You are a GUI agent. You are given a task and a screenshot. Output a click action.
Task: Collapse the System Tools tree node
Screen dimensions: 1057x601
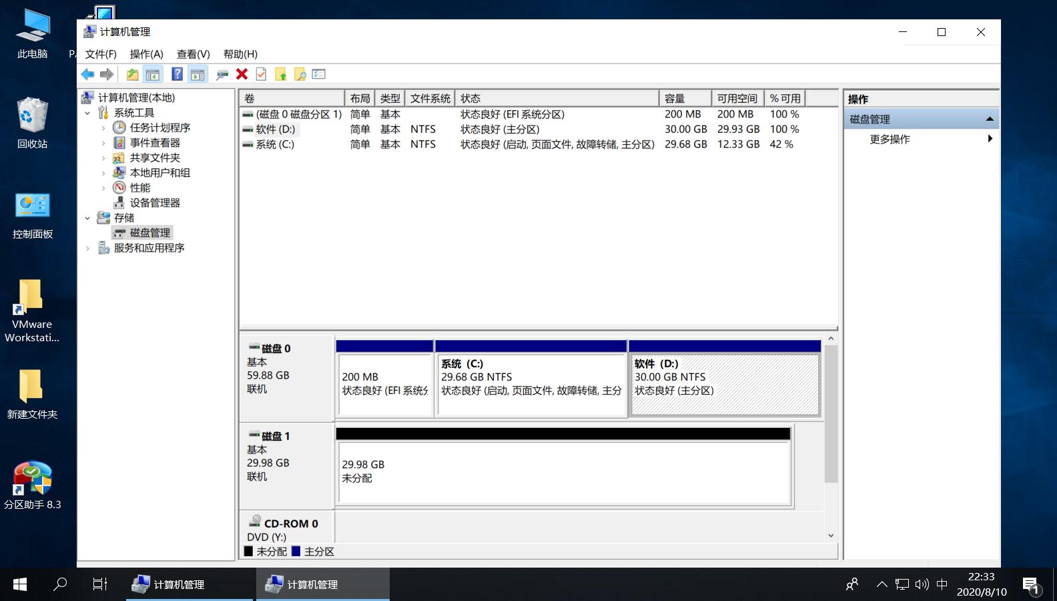tap(87, 114)
